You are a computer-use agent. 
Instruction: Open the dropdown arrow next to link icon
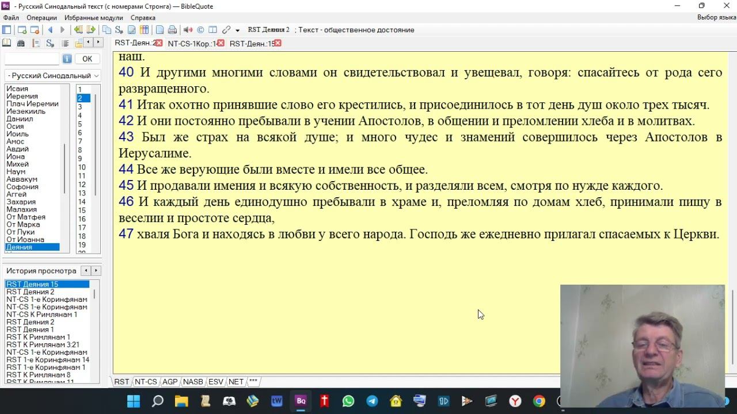click(237, 30)
